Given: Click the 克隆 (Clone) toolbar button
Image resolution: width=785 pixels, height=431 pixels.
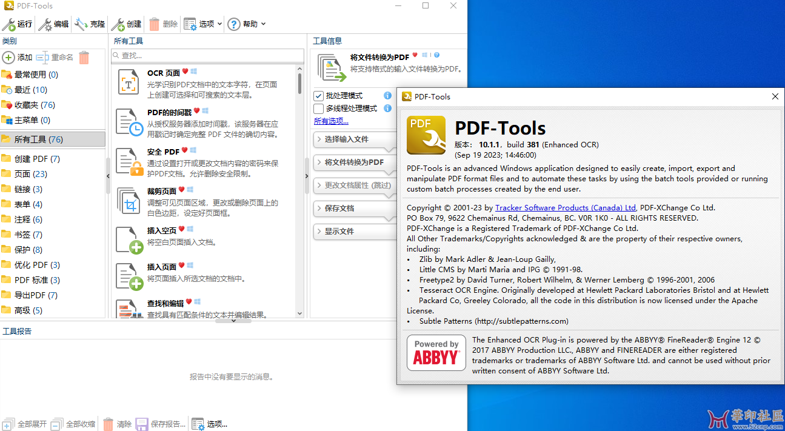Looking at the screenshot, I should (90, 24).
